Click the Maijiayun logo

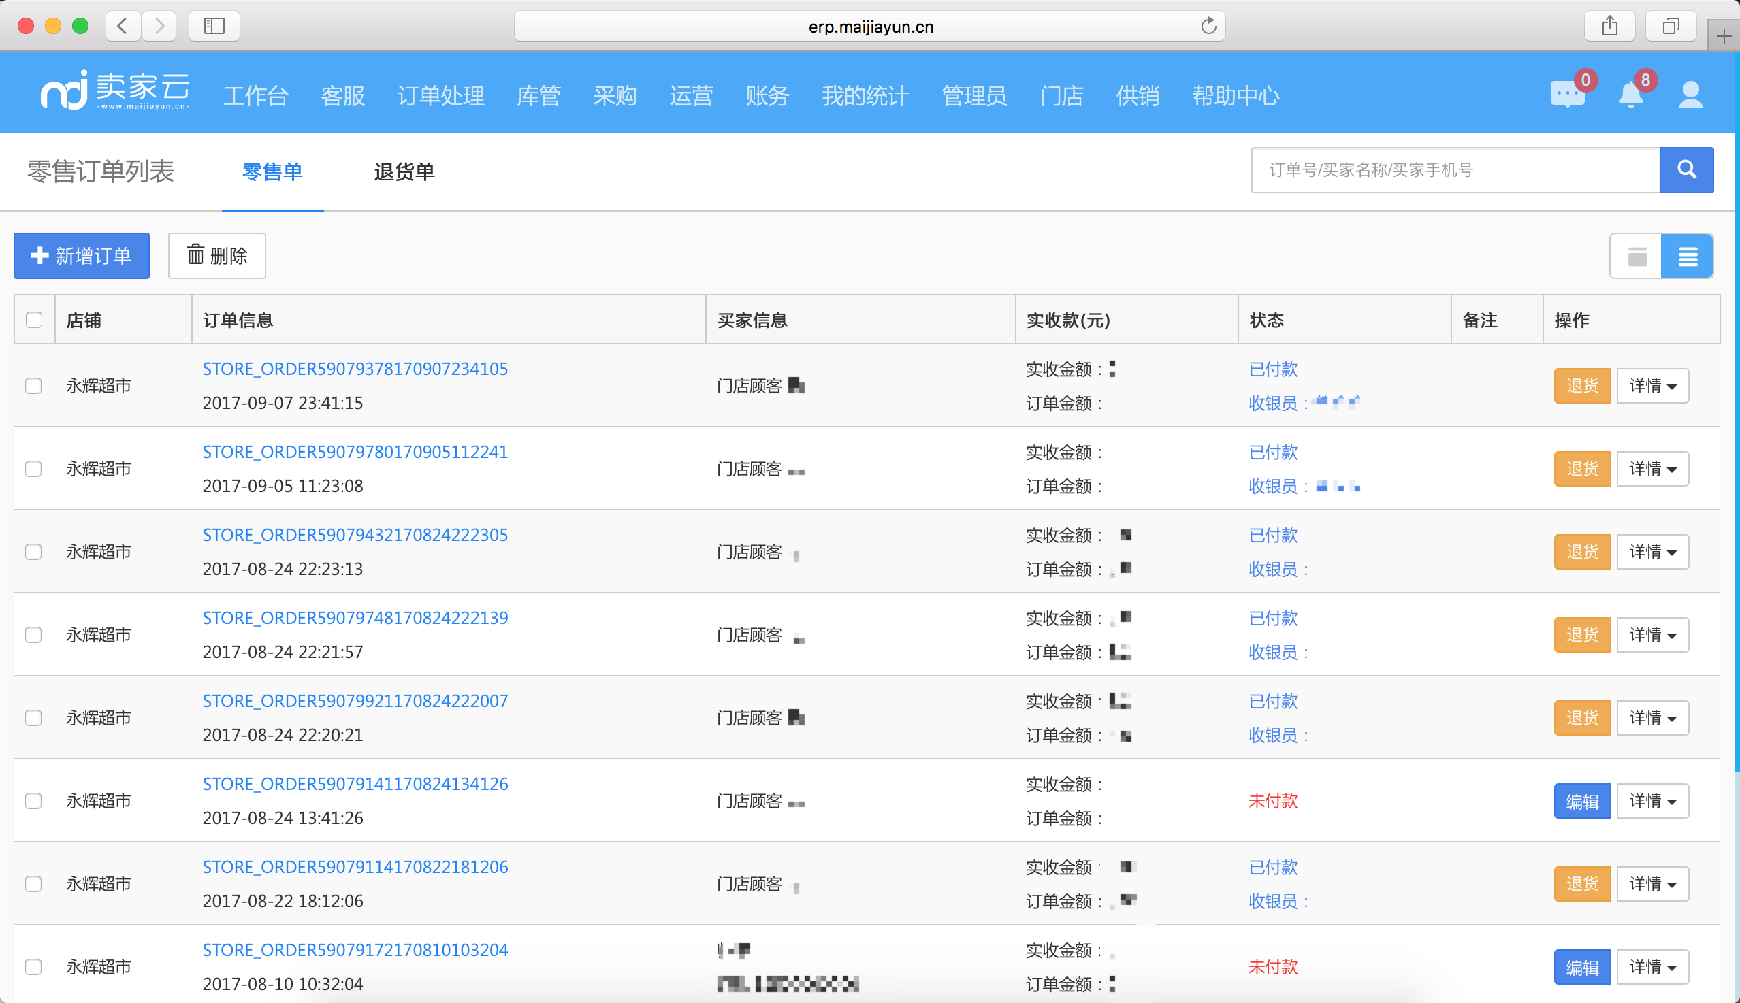114,91
